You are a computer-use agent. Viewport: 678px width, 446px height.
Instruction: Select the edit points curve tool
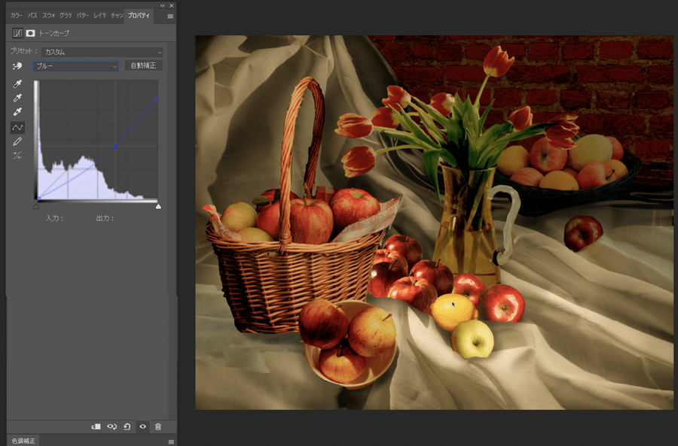click(17, 127)
